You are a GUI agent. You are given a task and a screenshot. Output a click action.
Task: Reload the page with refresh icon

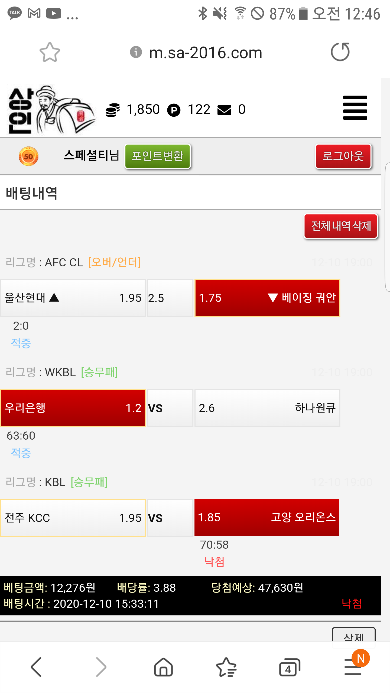point(340,52)
